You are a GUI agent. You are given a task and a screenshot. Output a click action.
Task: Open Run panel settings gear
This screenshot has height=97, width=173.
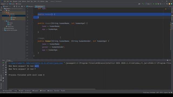[168, 60]
